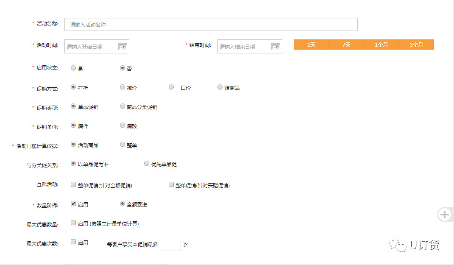454x265 pixels.
Task: Set duration to 7天
Action: (x=346, y=45)
